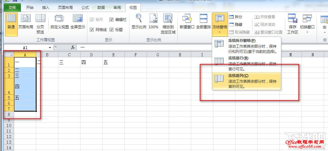
Task: Switch to the 公式 formulas tab
Action: tap(85, 7)
